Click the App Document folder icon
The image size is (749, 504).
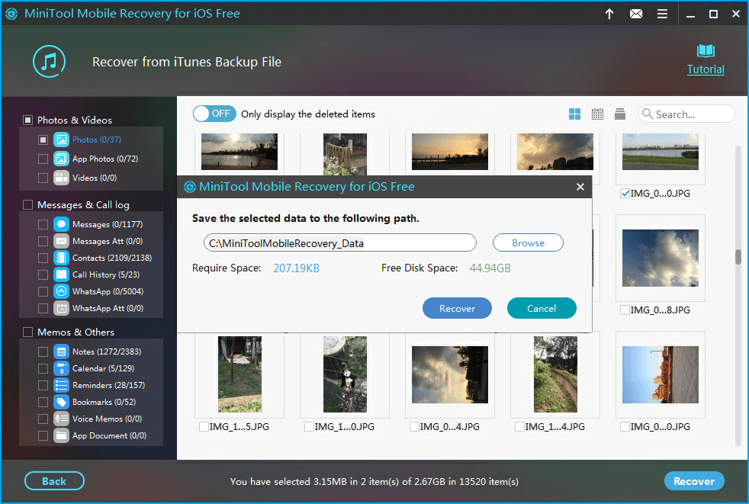61,435
